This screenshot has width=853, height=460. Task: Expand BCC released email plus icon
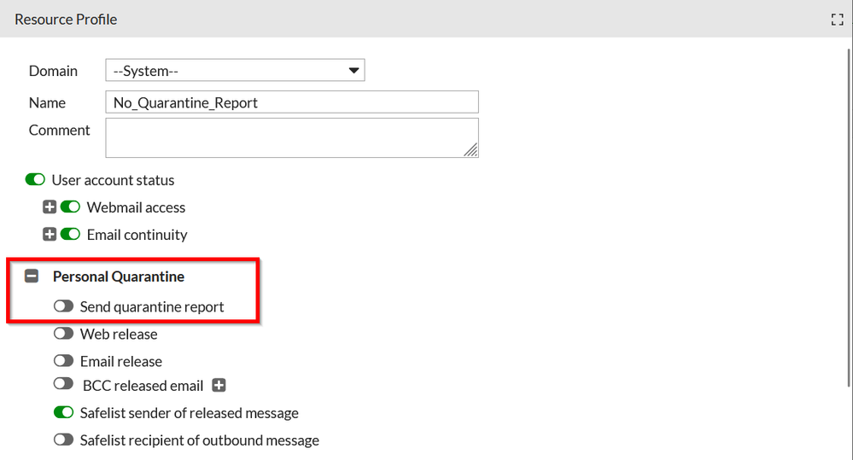(219, 385)
